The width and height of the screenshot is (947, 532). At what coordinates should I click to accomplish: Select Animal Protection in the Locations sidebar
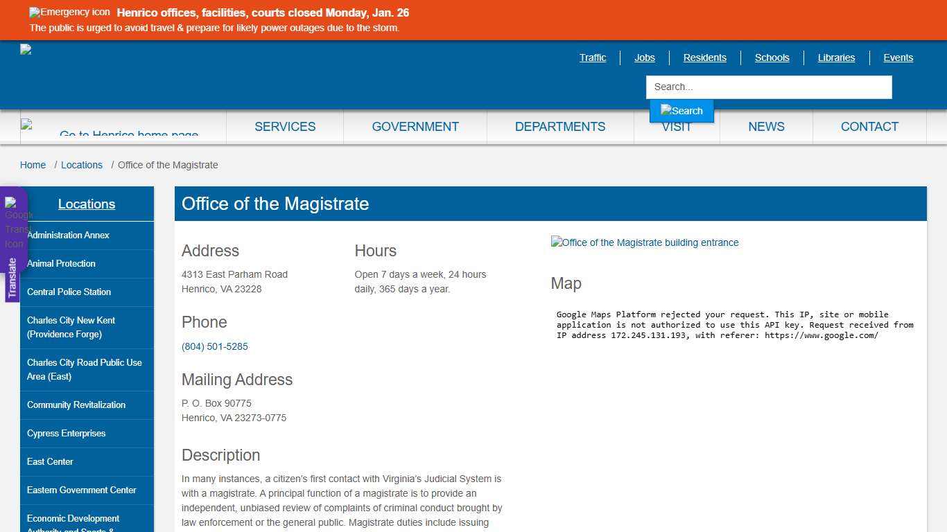click(x=61, y=263)
